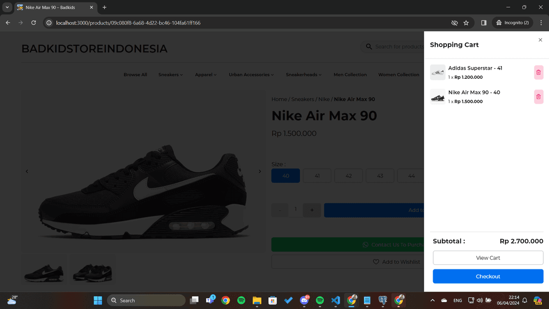Click the quantity value field
549x309 pixels.
(x=295, y=209)
